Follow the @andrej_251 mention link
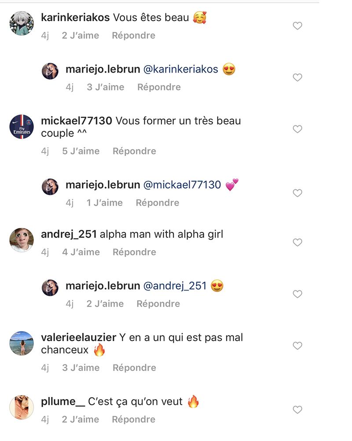This screenshot has height=441, width=352. click(175, 286)
